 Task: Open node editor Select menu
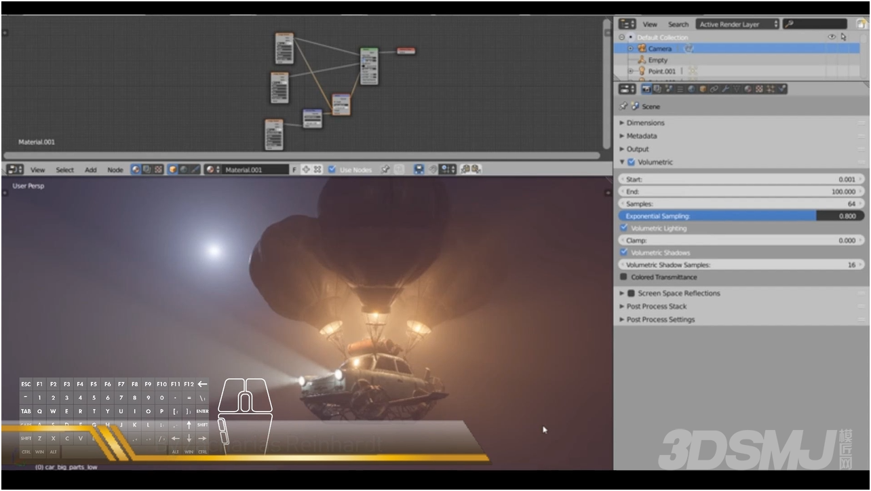pyautogui.click(x=64, y=170)
